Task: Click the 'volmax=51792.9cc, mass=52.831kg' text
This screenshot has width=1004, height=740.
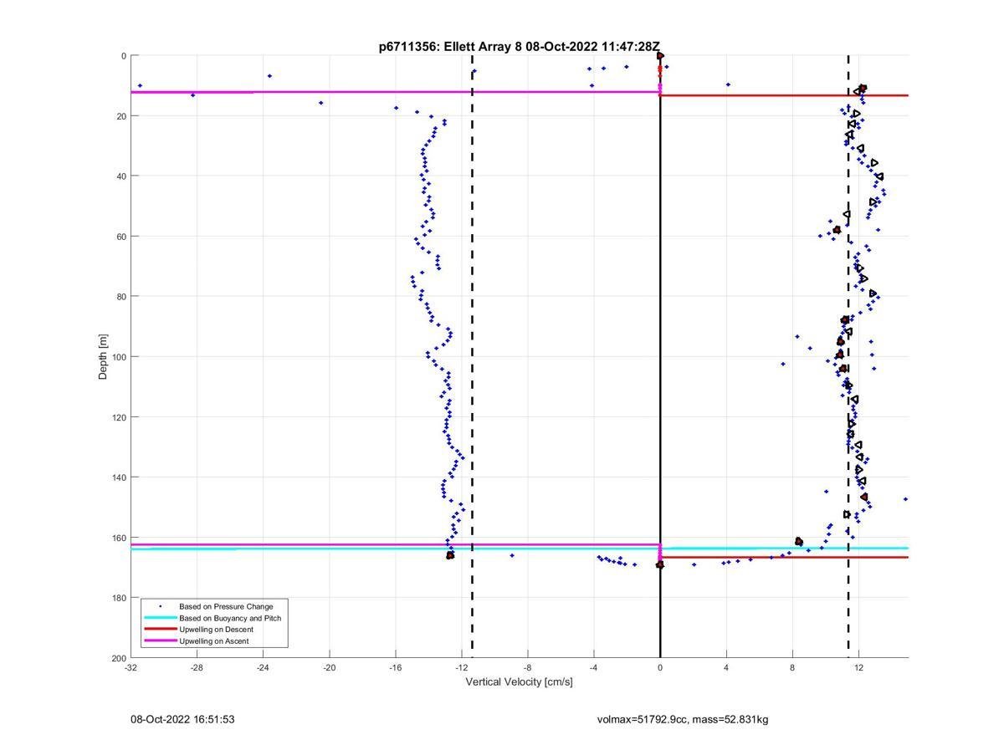Action: pos(683,719)
